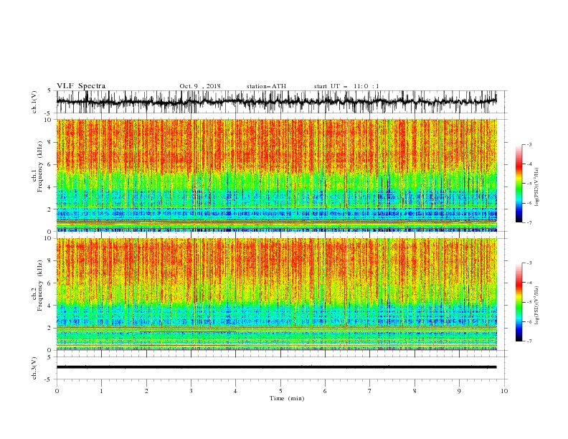Screen dimensions: 568x439
Task: Click inside the ch.2 spectrogram panel
Action: [x=277, y=294]
